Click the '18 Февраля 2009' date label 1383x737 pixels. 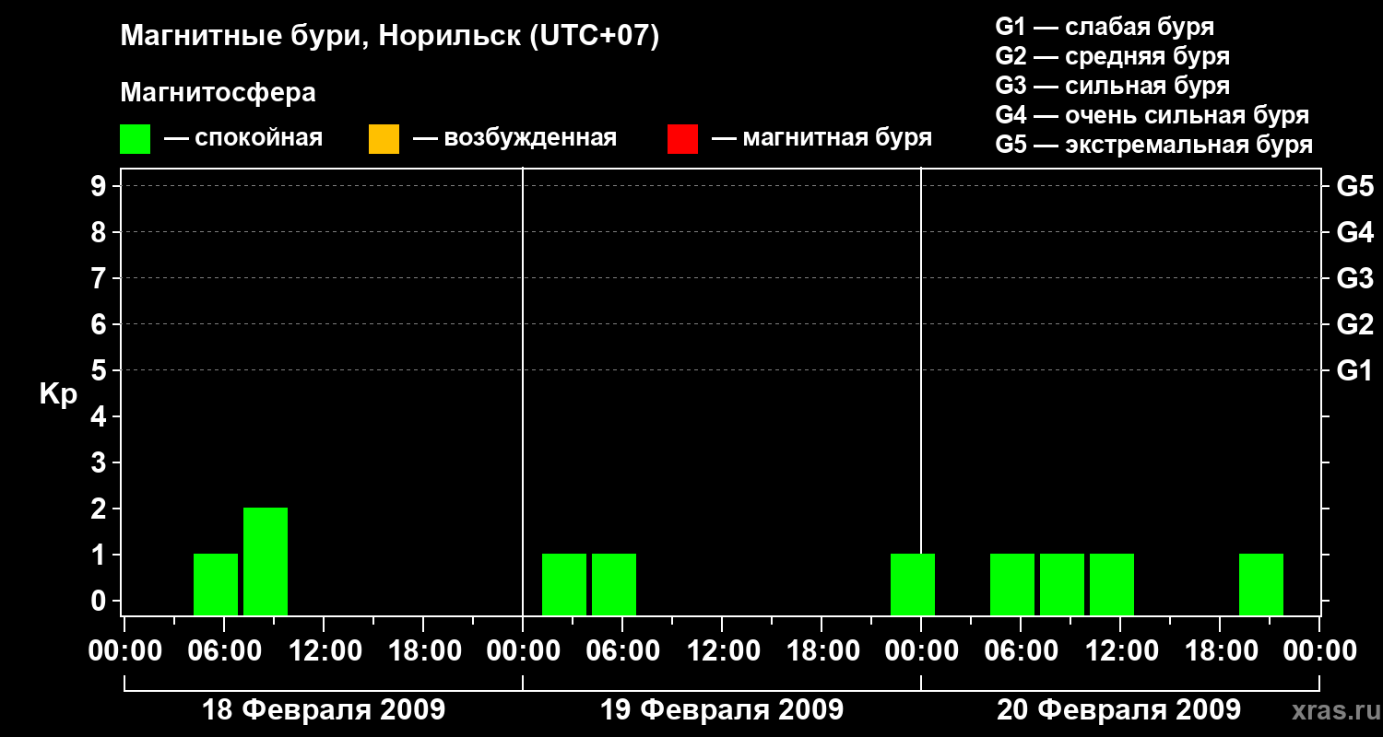click(x=324, y=710)
